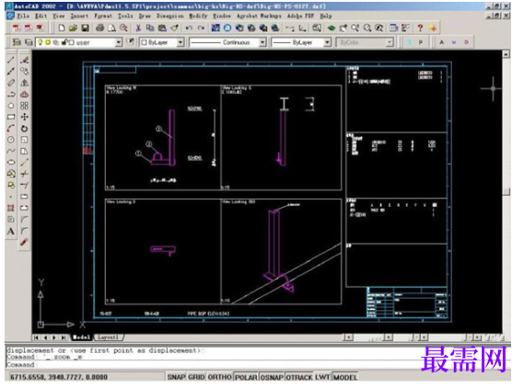Select the Arc draw tool

coord(11,129)
